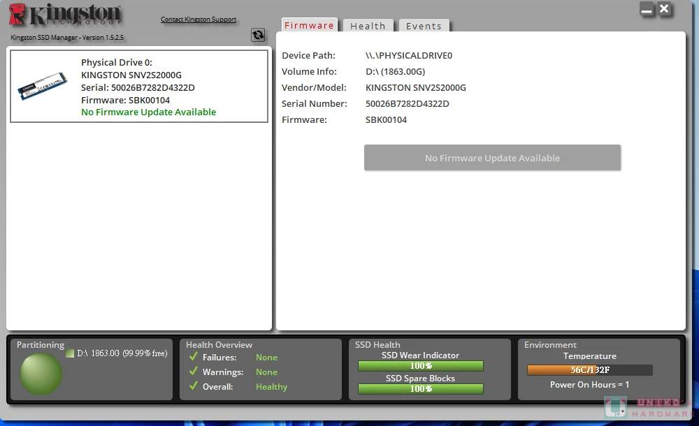Click the "SBK00104" value in Firmware panel
The image size is (699, 426).
[x=386, y=119]
